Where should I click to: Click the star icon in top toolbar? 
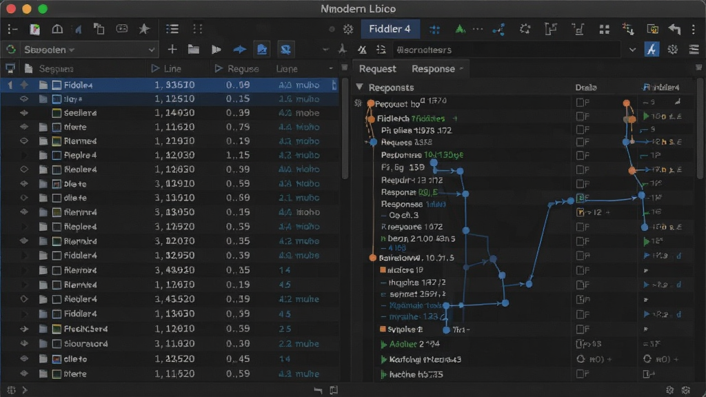pyautogui.click(x=144, y=29)
